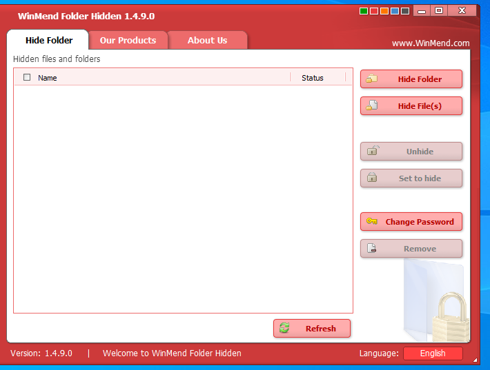The width and height of the screenshot is (490, 370).
Task: Apply the green color theme swatch
Action: click(x=364, y=11)
